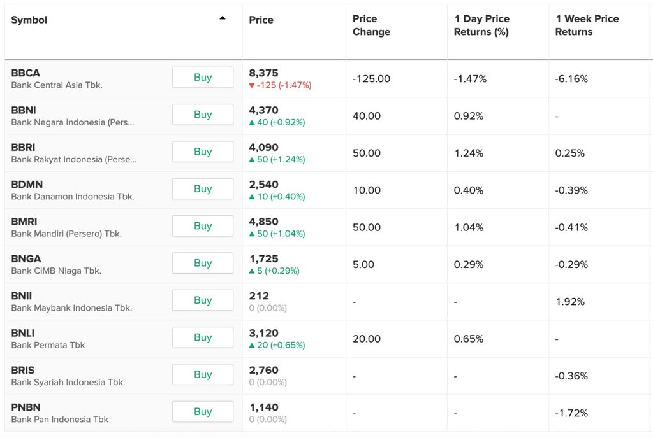Open the BBNI symbol
Image resolution: width=653 pixels, height=438 pixels.
point(24,110)
